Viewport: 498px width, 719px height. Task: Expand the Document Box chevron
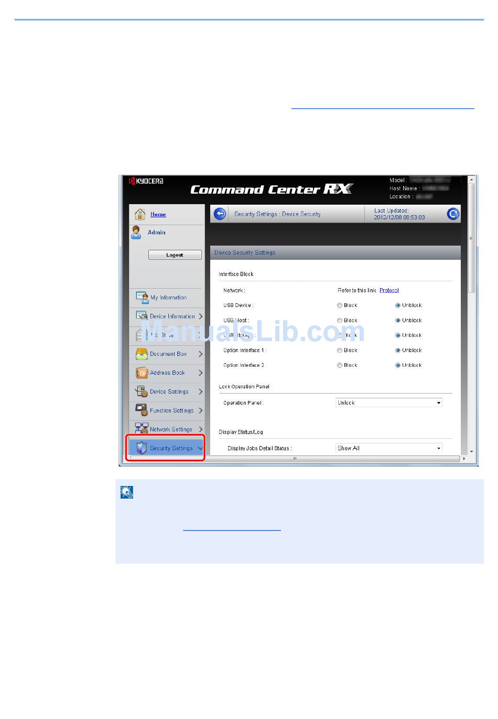[x=200, y=354]
